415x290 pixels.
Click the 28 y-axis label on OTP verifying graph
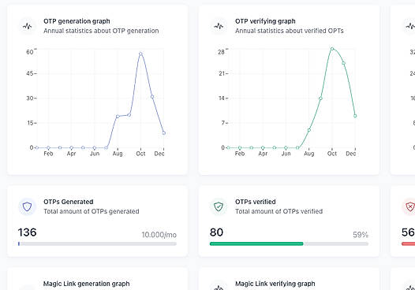221,52
